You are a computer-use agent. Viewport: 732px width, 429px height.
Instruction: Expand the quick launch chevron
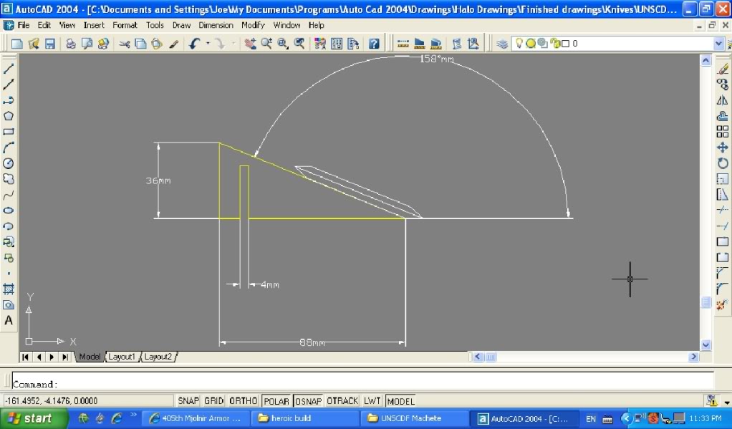133,415
